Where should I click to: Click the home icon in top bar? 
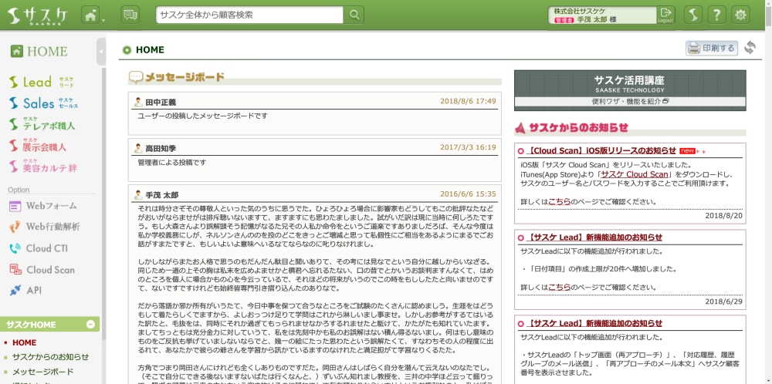click(90, 15)
